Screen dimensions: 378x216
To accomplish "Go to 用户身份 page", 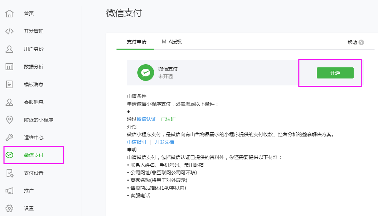I will click(x=33, y=49).
